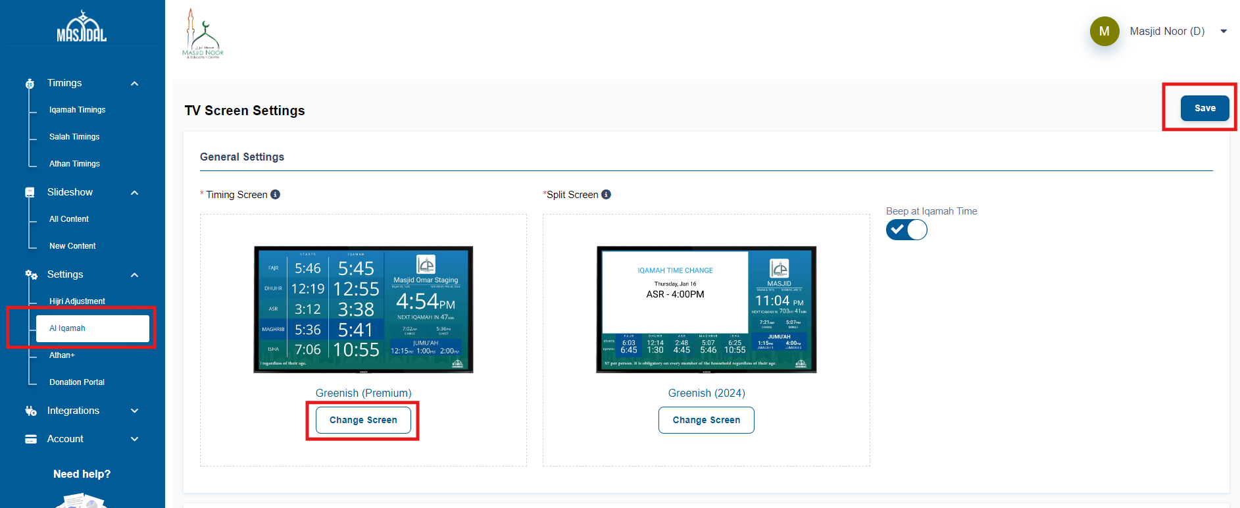Click the user avatar with letter M
The width and height of the screenshot is (1240, 508).
[1104, 32]
